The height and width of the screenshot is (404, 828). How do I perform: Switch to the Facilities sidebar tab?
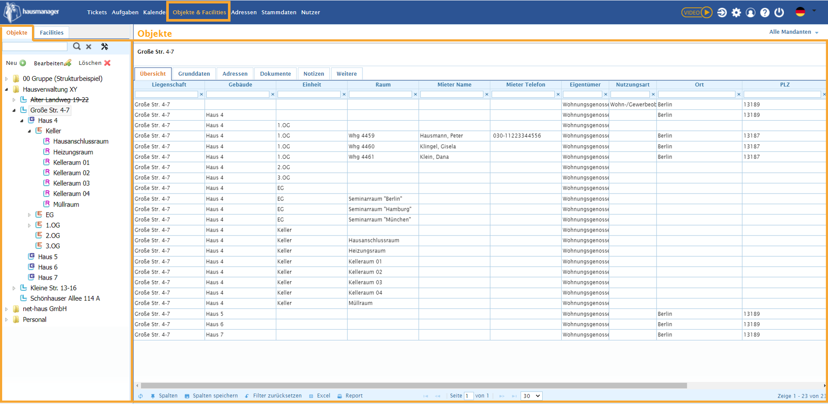(x=51, y=32)
